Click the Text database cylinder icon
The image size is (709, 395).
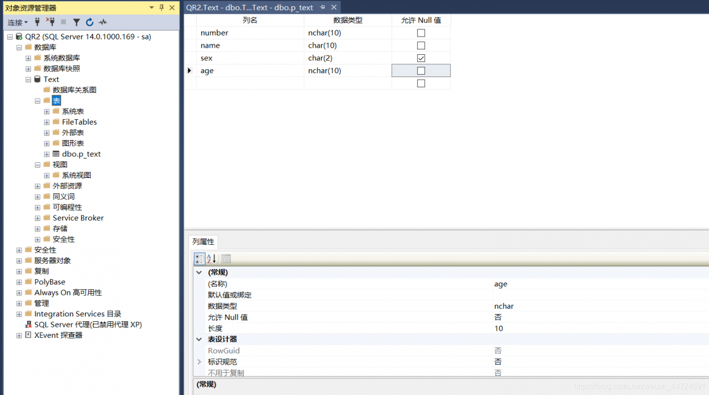click(x=38, y=79)
